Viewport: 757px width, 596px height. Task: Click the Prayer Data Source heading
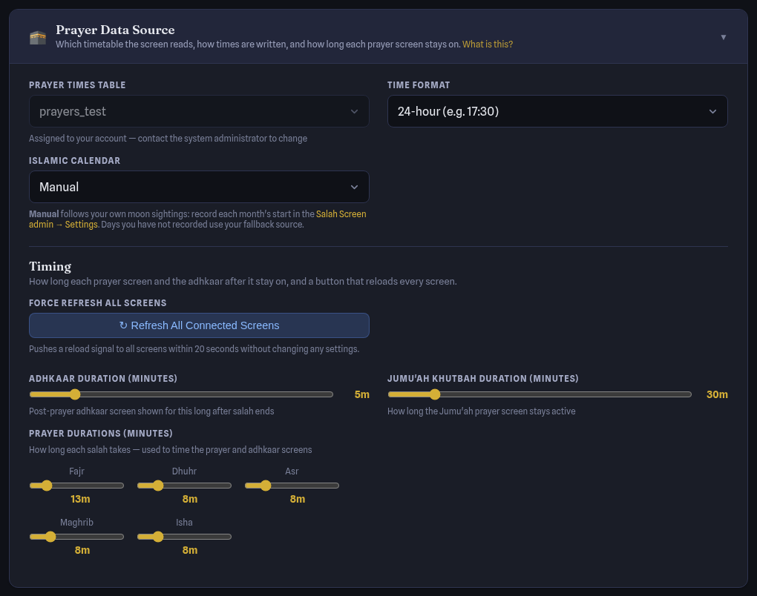pyautogui.click(x=115, y=30)
